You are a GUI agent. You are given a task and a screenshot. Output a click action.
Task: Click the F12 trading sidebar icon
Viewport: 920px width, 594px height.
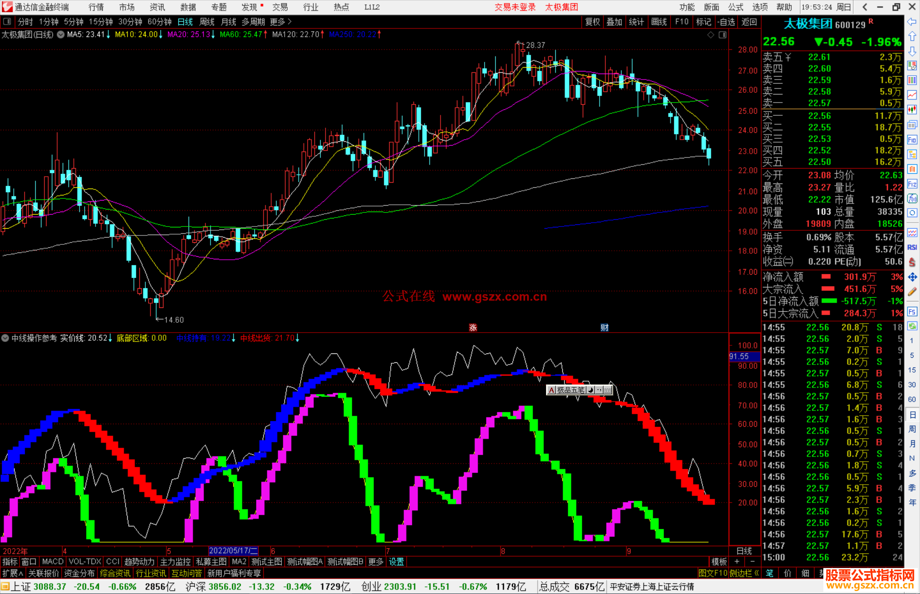(912, 184)
